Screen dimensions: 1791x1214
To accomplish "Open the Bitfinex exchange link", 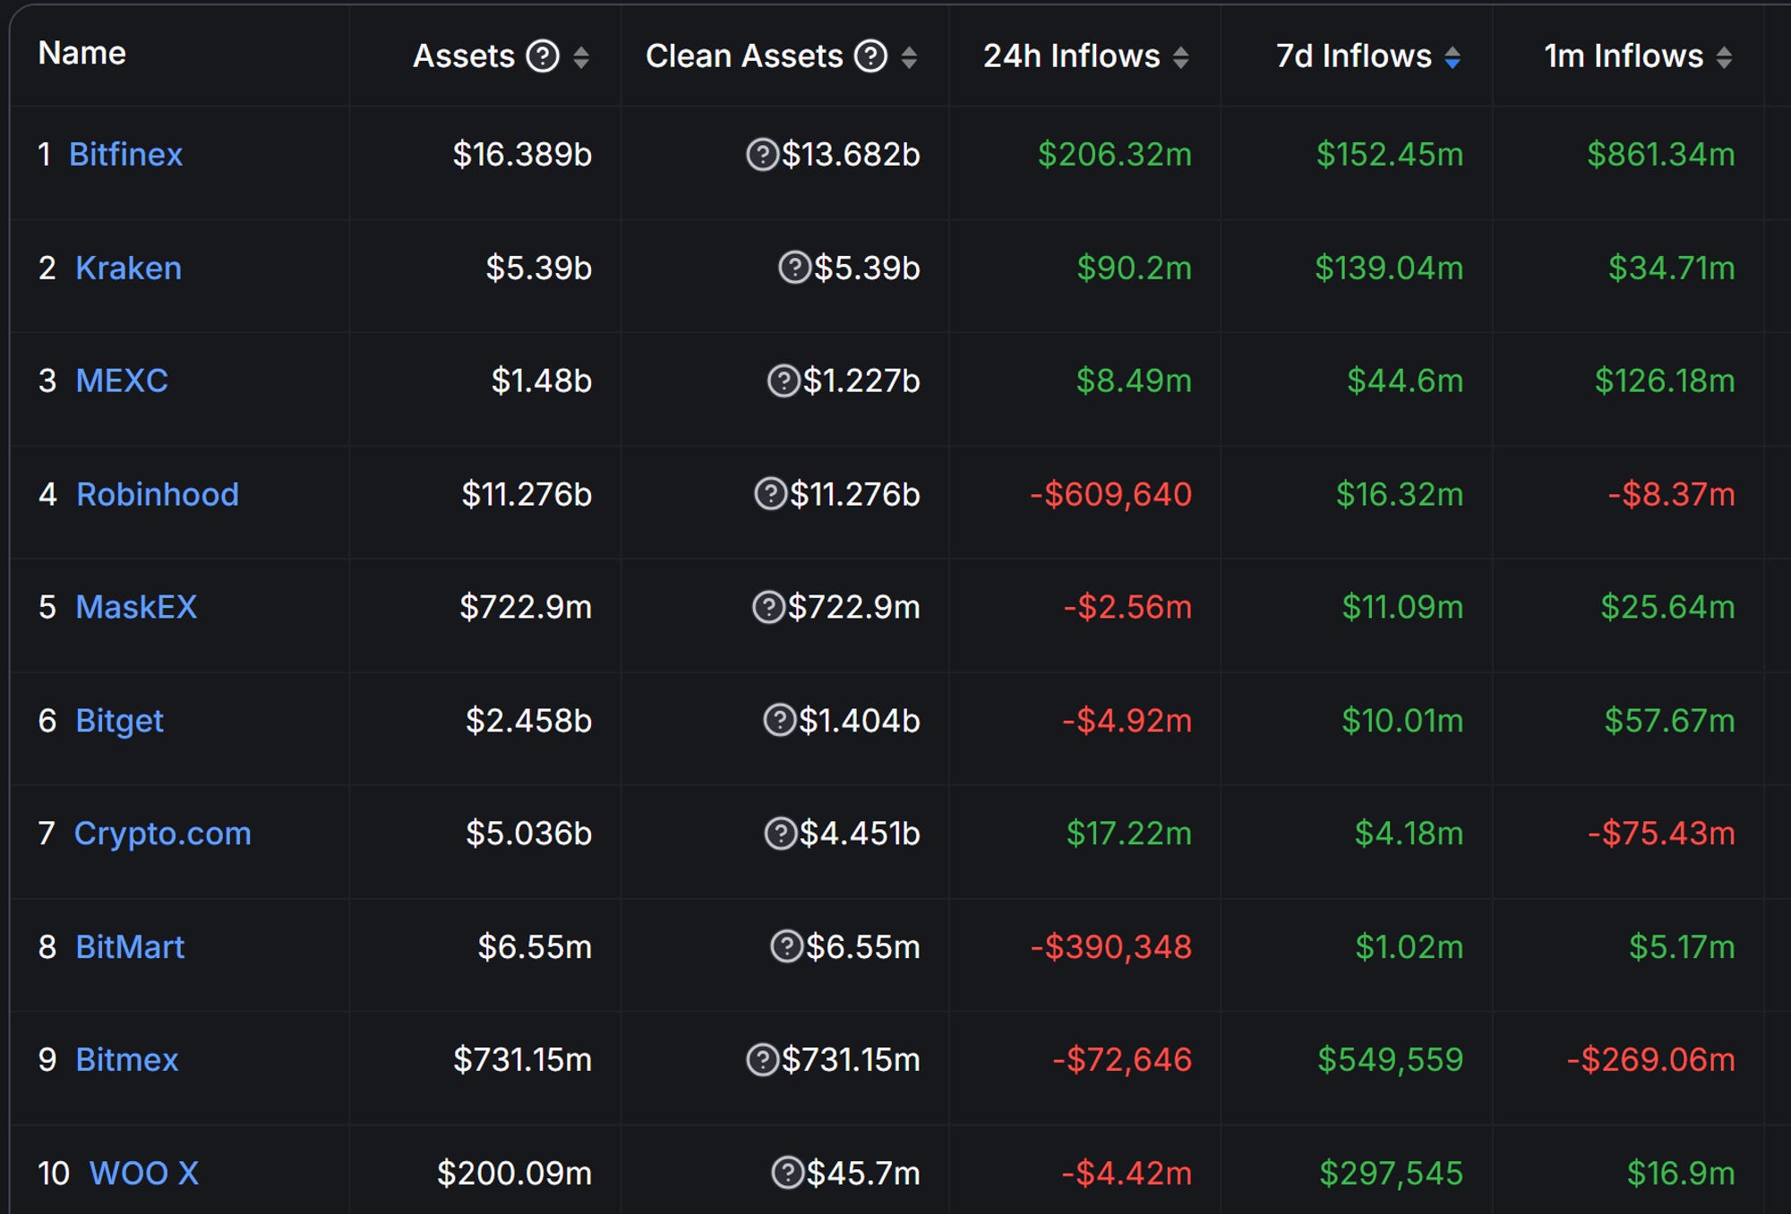I will pyautogui.click(x=125, y=155).
